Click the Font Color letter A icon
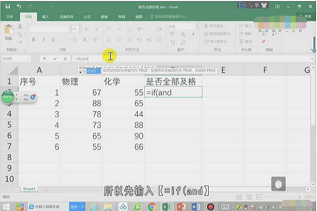 point(85,40)
